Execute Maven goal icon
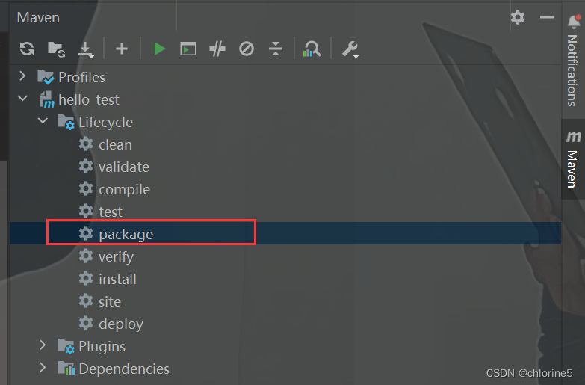 [x=188, y=49]
